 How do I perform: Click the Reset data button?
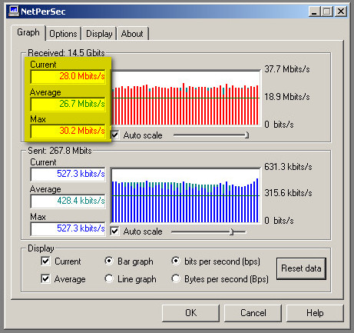point(301,268)
